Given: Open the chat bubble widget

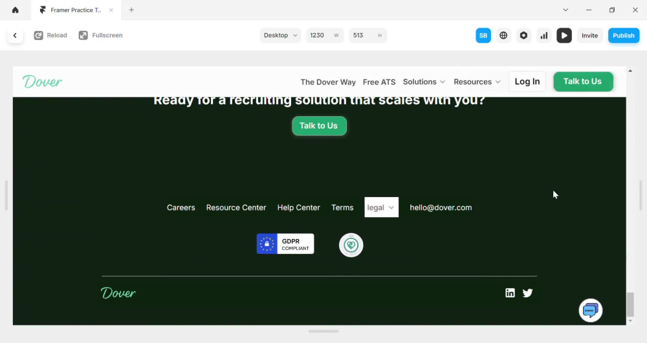Looking at the screenshot, I should (591, 311).
